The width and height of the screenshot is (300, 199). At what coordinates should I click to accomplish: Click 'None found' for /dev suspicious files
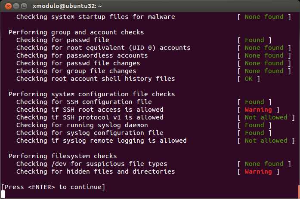[x=264, y=164]
